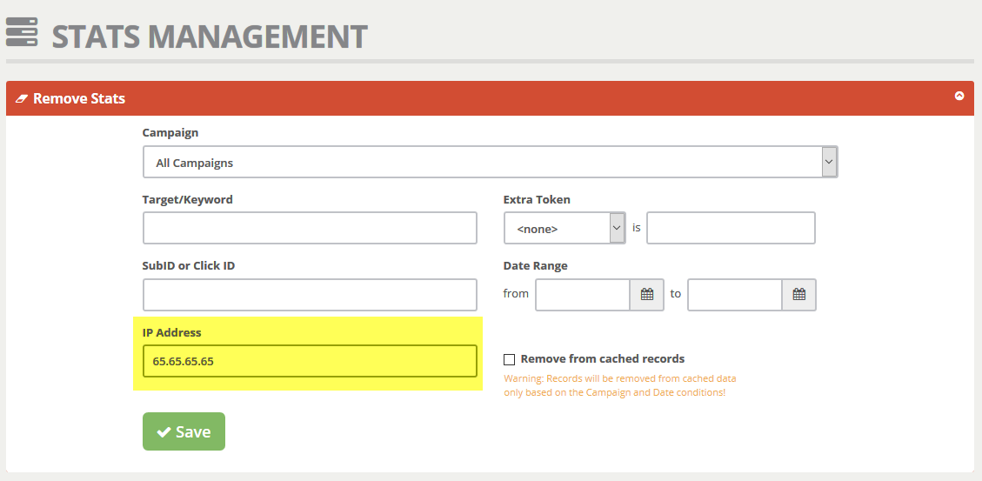
Task: Open the calendar picker for the to date
Action: 798,295
